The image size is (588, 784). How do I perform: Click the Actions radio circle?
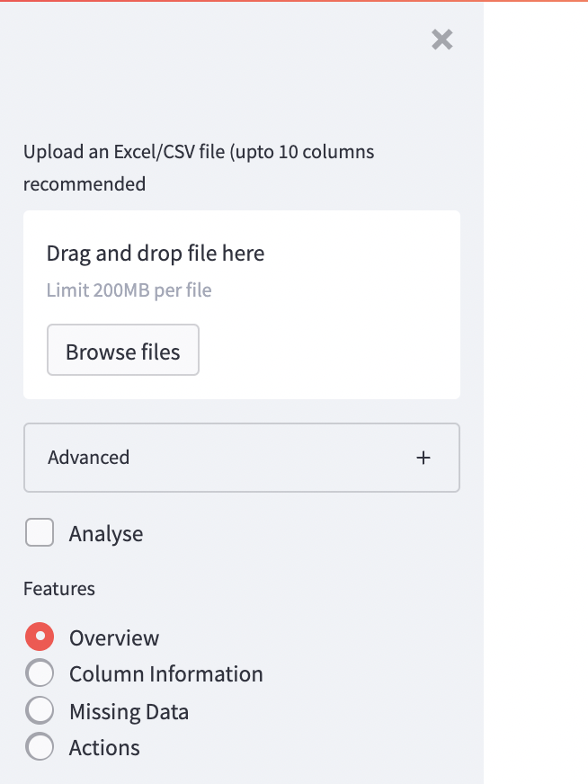pos(40,746)
